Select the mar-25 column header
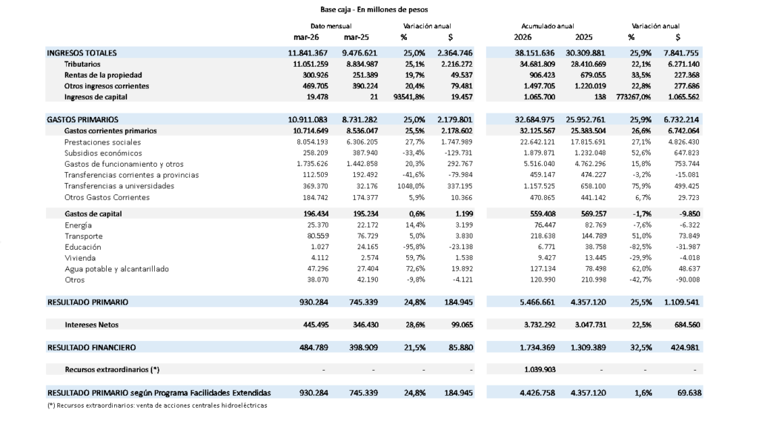 tap(357, 36)
